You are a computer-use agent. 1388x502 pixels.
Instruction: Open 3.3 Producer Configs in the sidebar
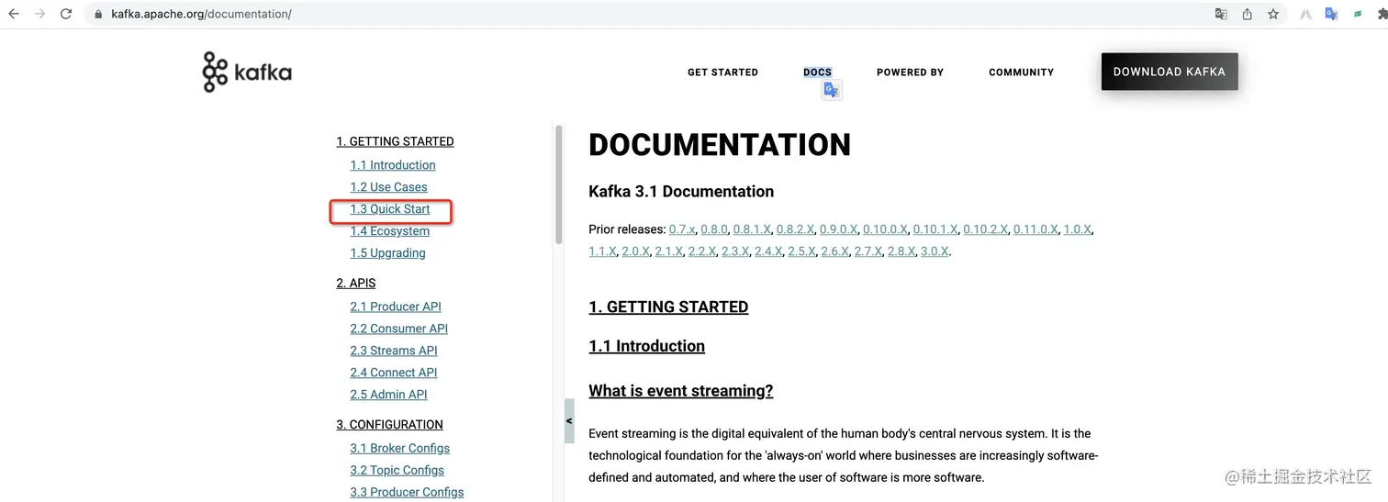[407, 492]
